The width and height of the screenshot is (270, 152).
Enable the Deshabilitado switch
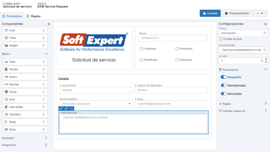point(224,85)
